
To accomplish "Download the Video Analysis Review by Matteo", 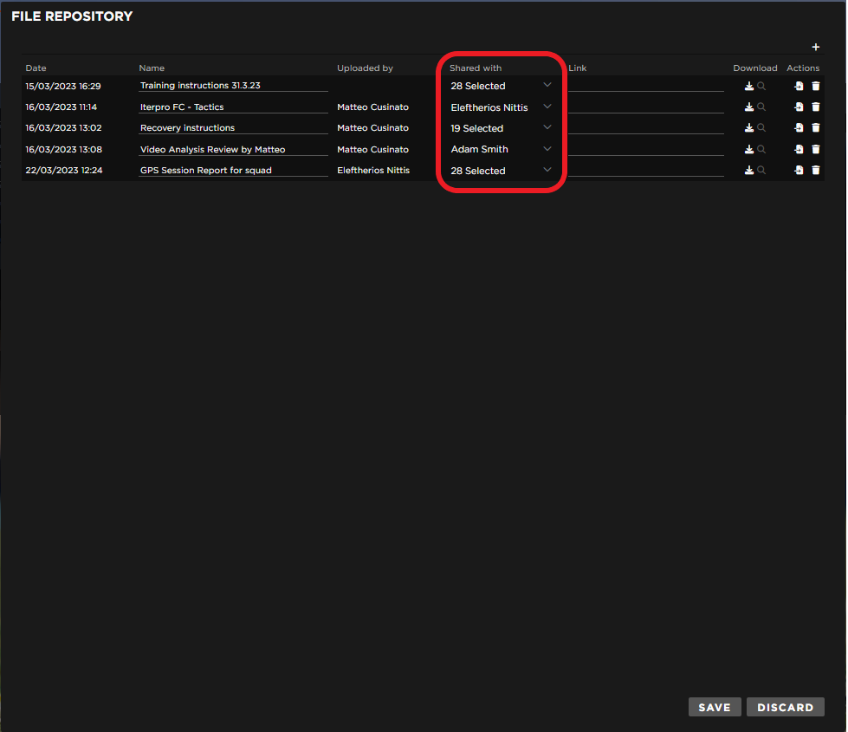I will coord(749,149).
